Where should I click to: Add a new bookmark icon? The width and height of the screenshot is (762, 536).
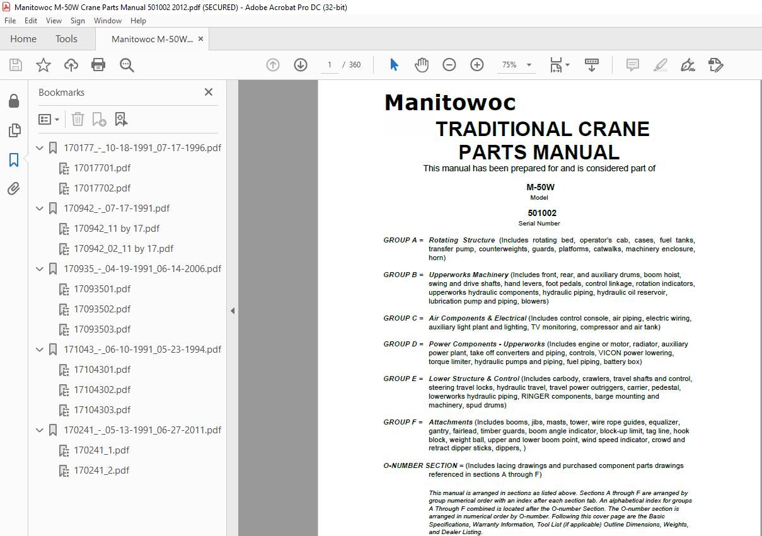point(99,119)
